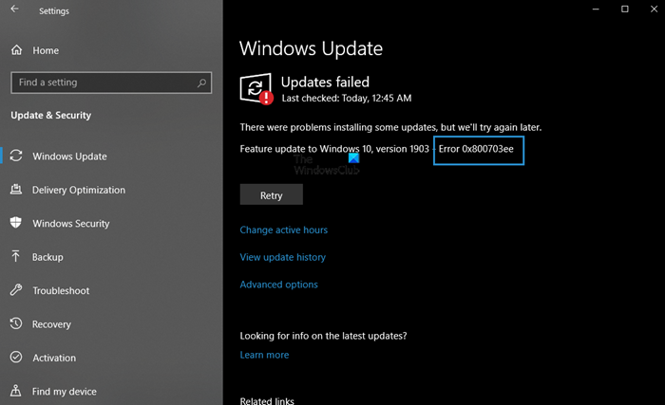
Task: Click the Troubleshoot wrench icon
Action: (x=16, y=290)
